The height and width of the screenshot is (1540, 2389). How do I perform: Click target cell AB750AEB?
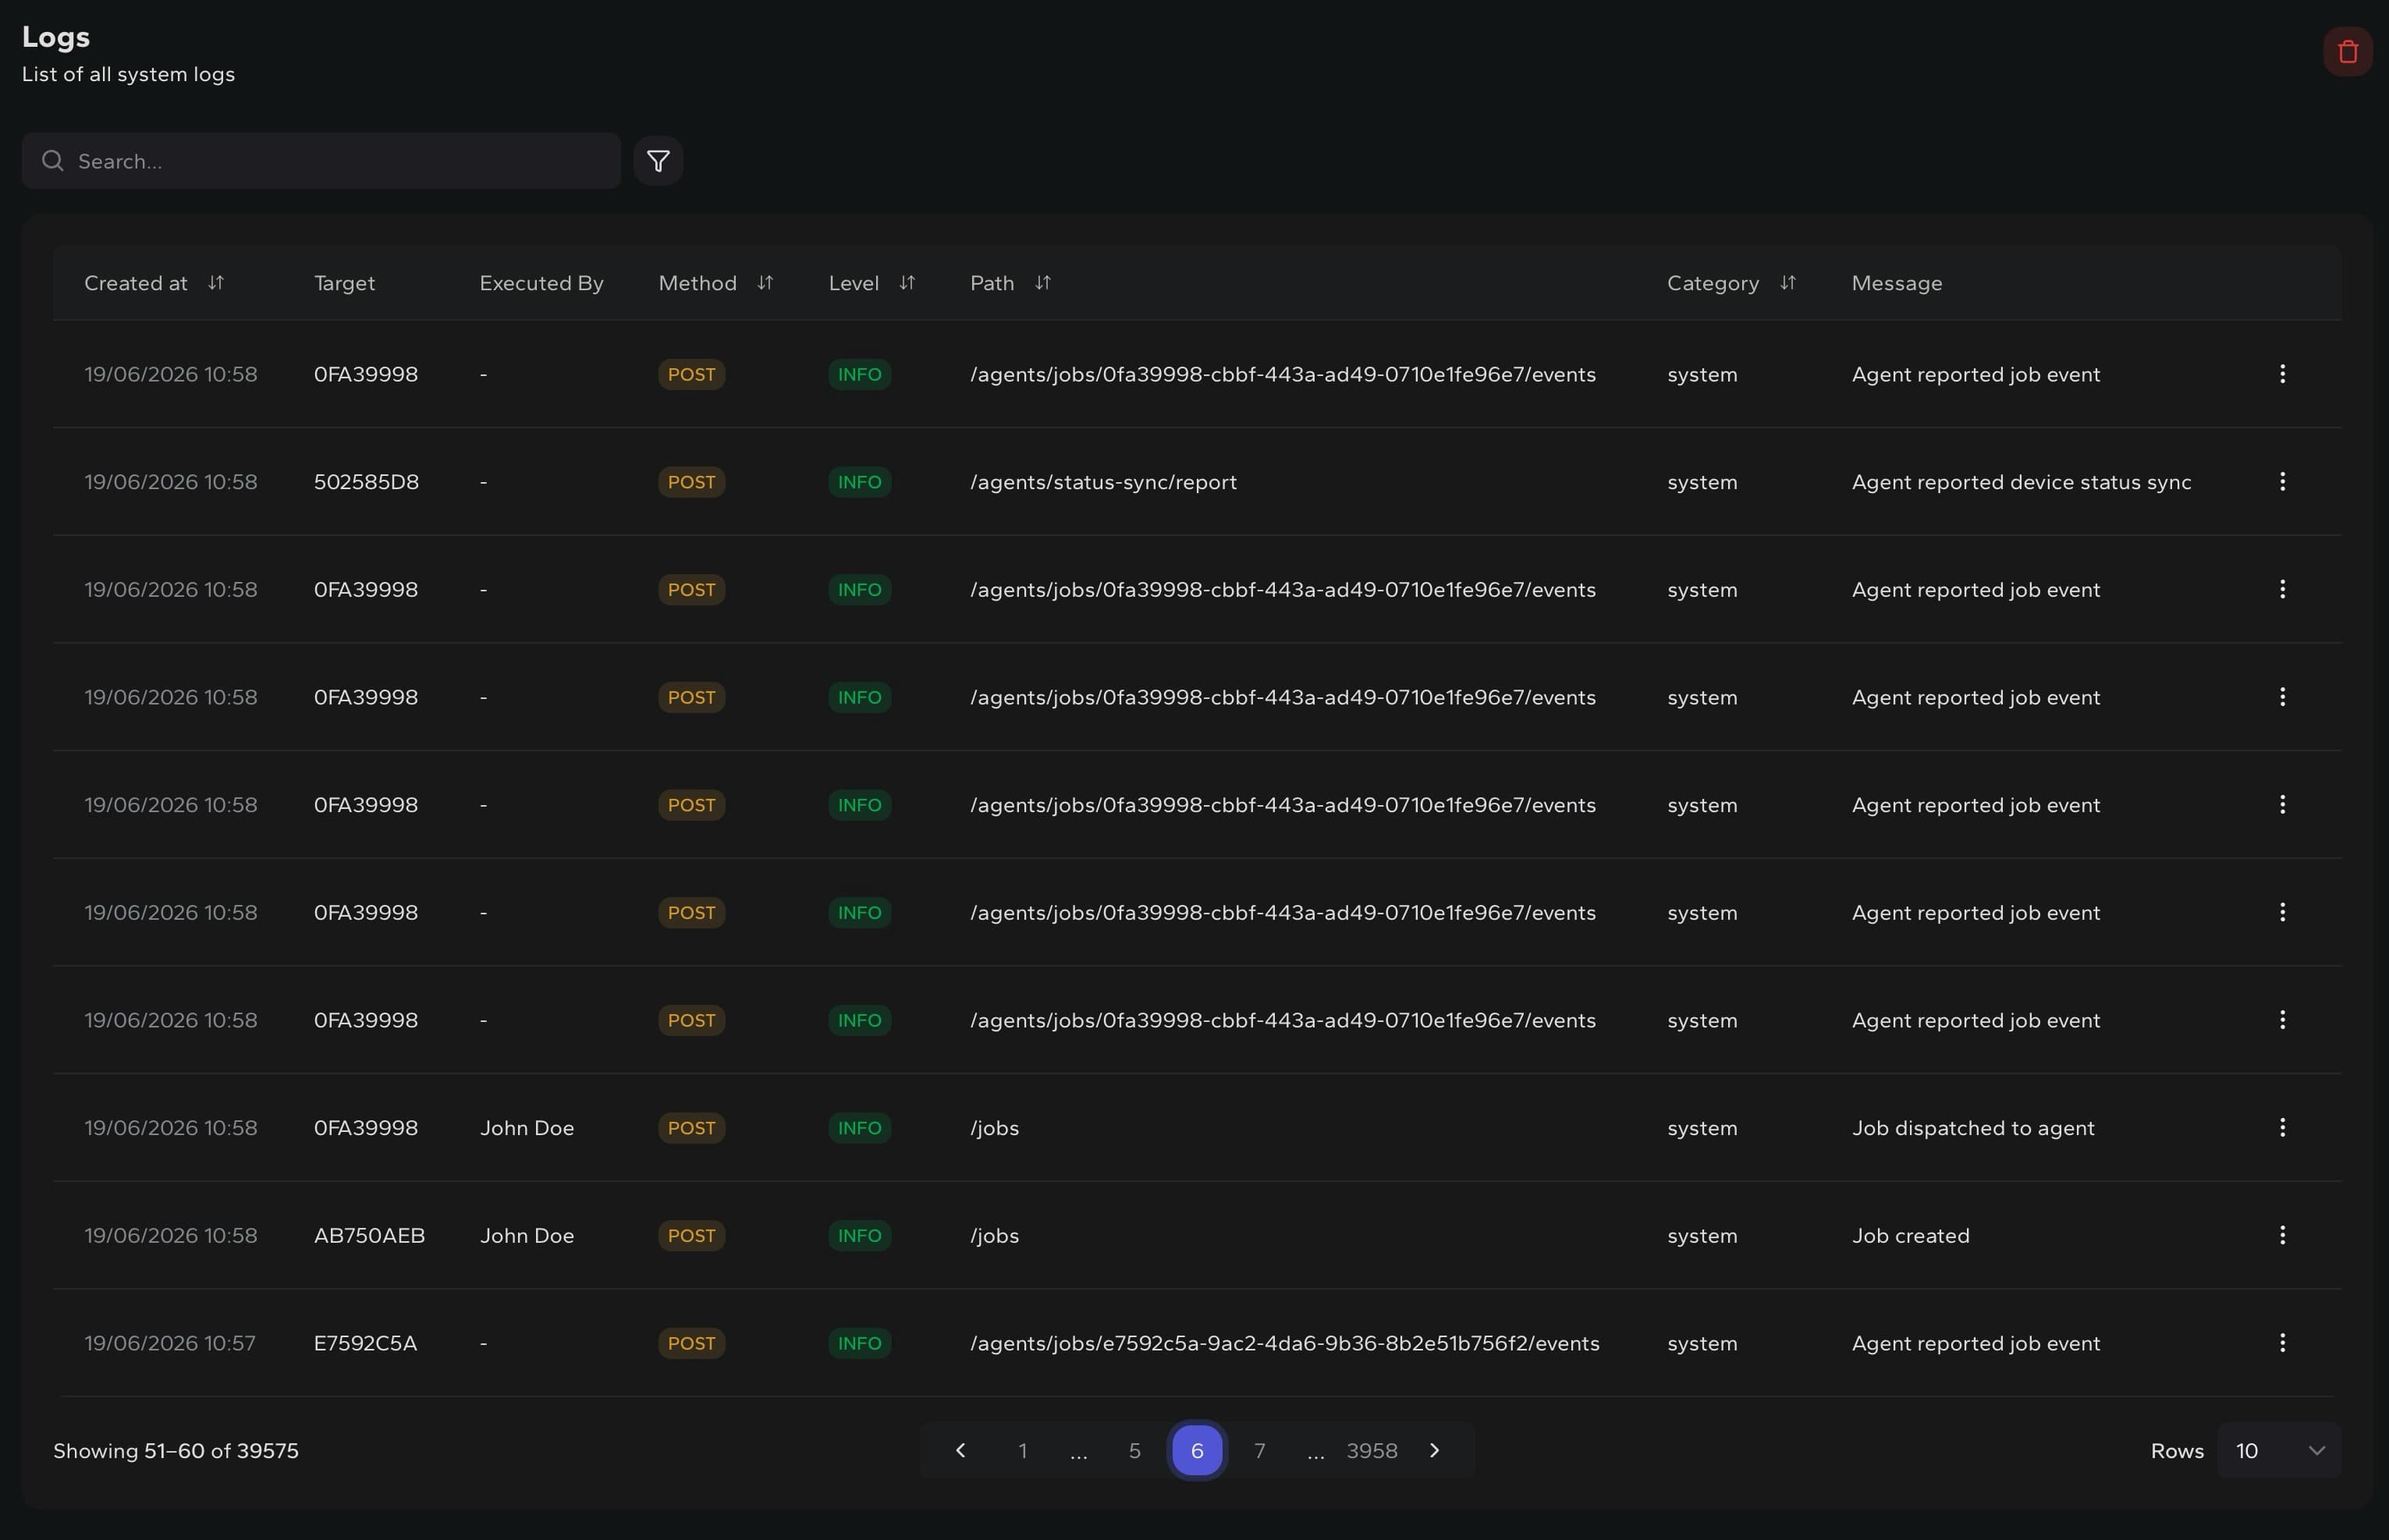coord(369,1236)
